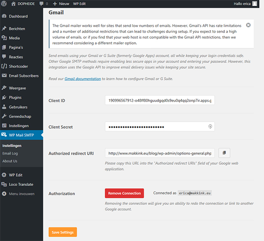
Task: Click into the Client ID field
Action: click(160, 100)
